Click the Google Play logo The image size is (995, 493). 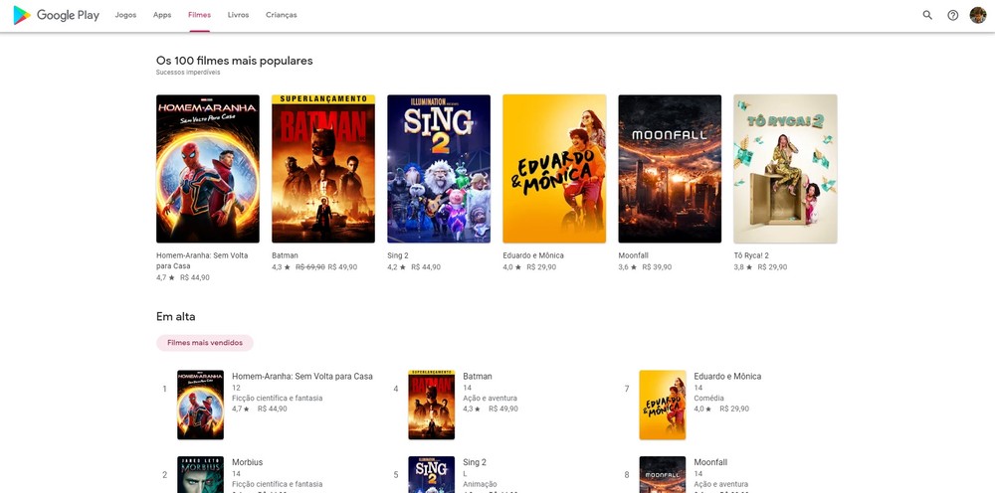(56, 15)
